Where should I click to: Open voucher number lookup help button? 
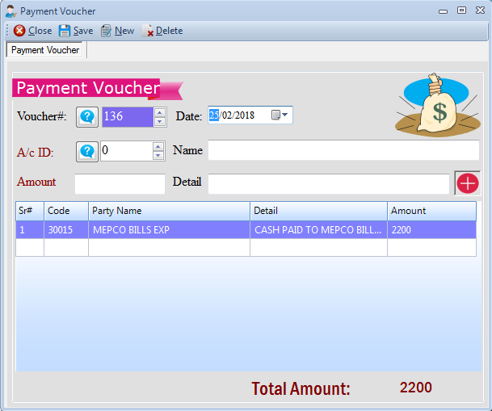tap(87, 116)
